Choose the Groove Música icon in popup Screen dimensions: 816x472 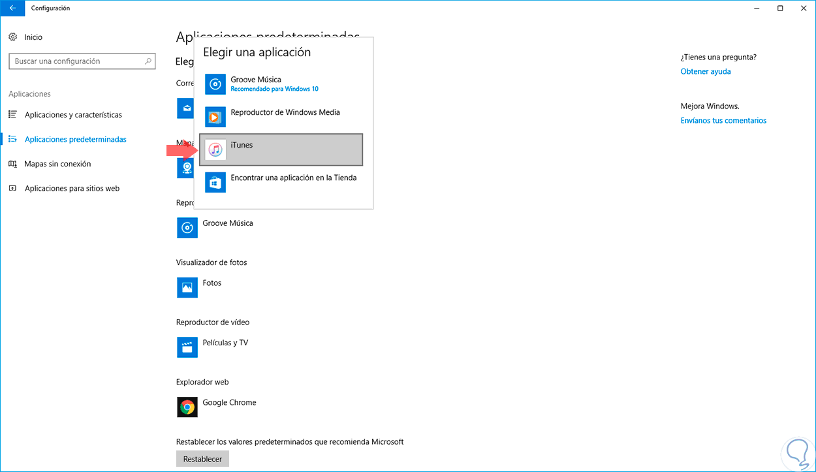tap(215, 84)
